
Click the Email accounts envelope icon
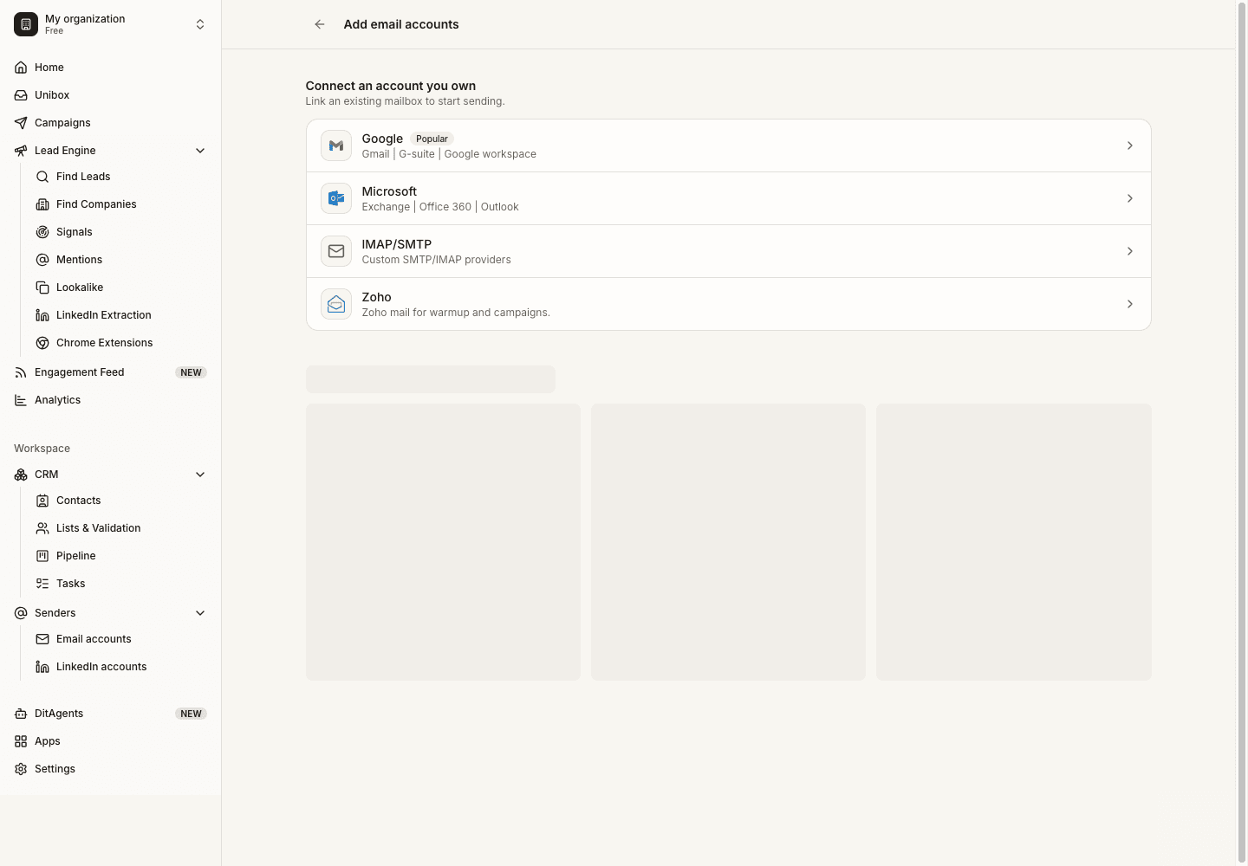42,639
